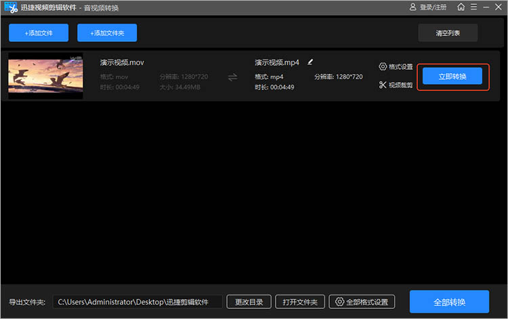Screen dimensions: 508x319
Task: Select the output file name 演示视频.mp4
Action: tap(276, 62)
